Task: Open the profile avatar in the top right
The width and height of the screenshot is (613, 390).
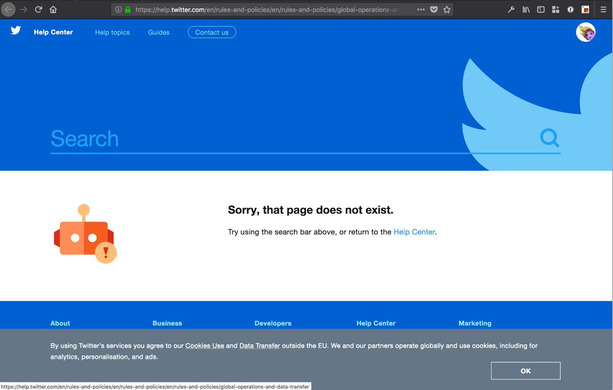Action: coord(585,32)
